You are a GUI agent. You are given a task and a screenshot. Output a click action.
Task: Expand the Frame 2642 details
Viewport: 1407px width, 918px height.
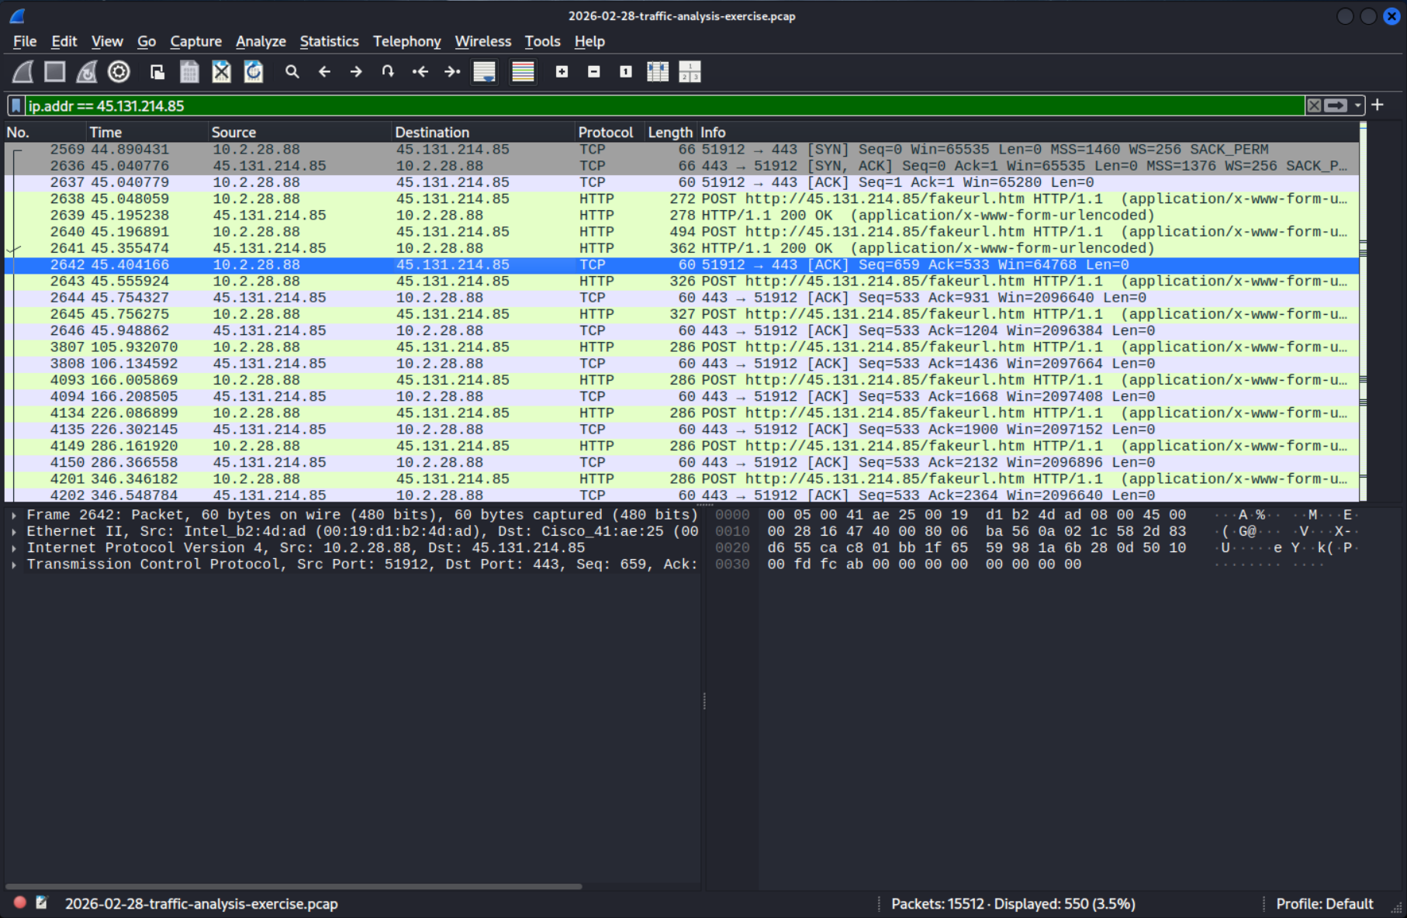14,515
